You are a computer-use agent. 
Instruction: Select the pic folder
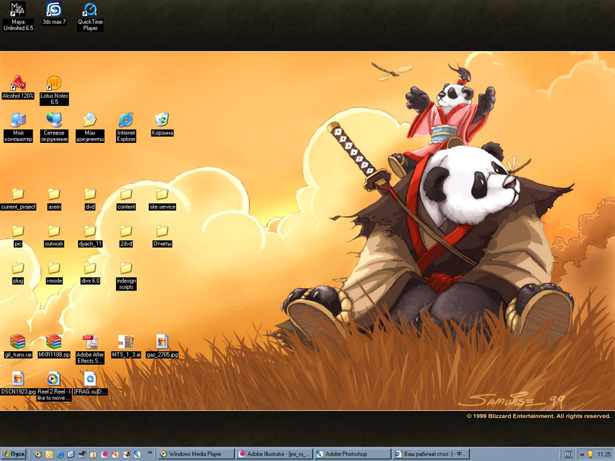[18, 236]
